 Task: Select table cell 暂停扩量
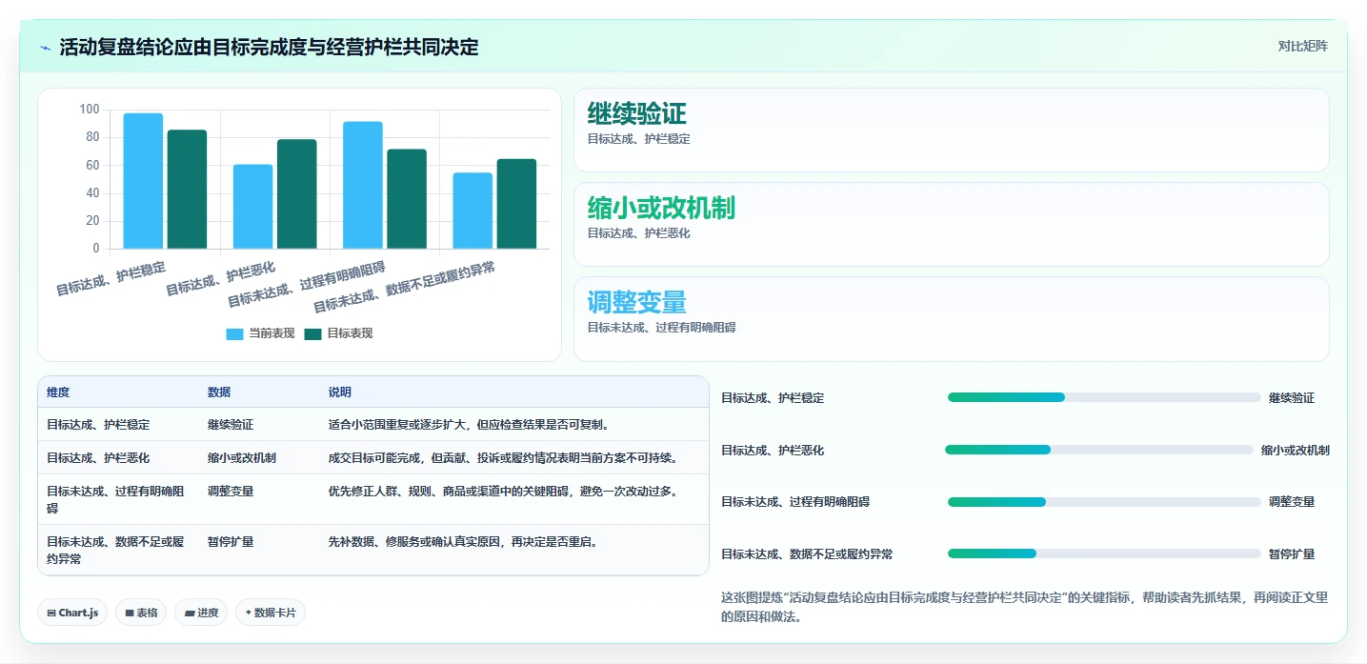[231, 542]
